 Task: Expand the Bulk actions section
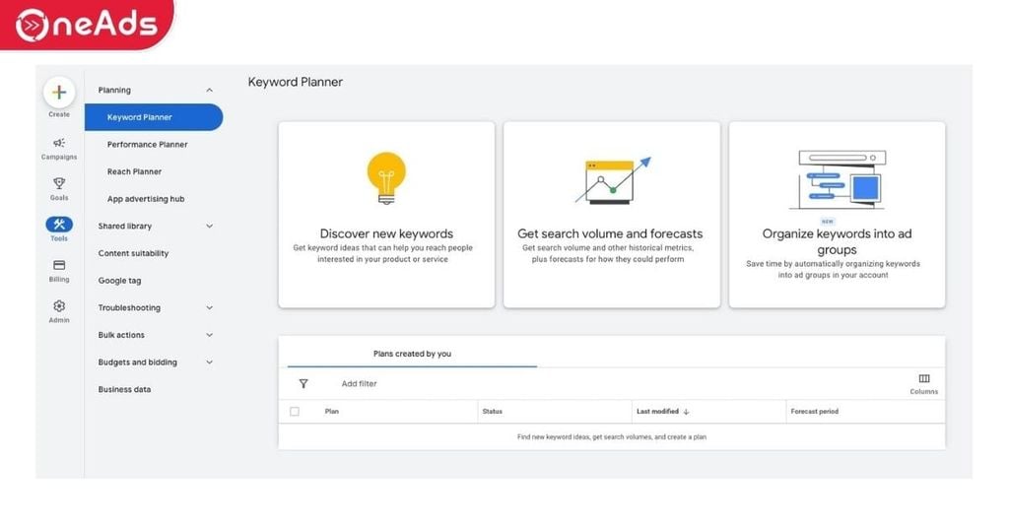point(155,335)
